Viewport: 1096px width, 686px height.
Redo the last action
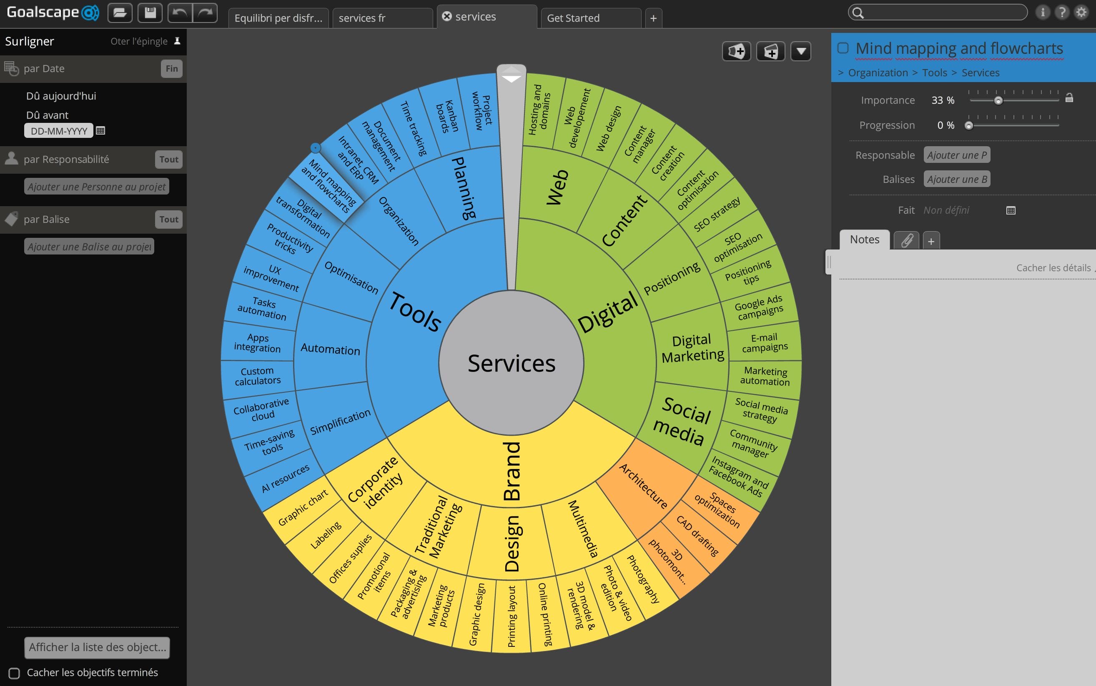point(205,12)
